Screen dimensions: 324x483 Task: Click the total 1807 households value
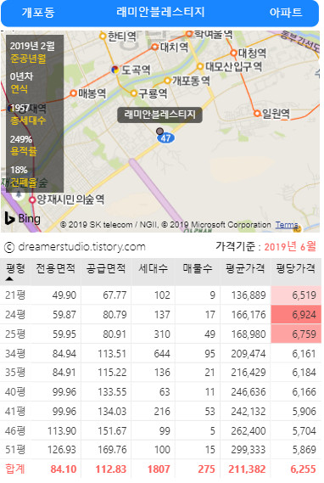159,469
